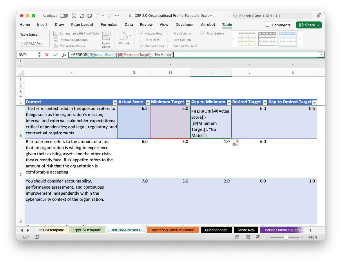Open Gap to Desired Target filter dropdown

tap(314, 102)
